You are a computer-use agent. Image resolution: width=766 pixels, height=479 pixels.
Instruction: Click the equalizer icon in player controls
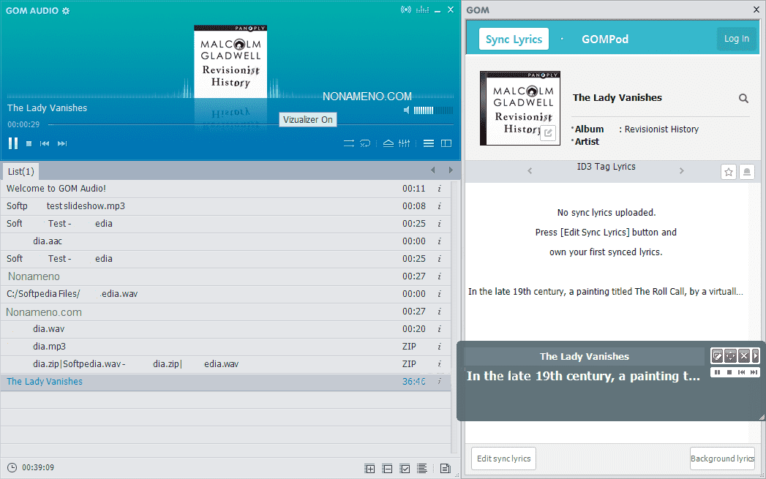(405, 143)
